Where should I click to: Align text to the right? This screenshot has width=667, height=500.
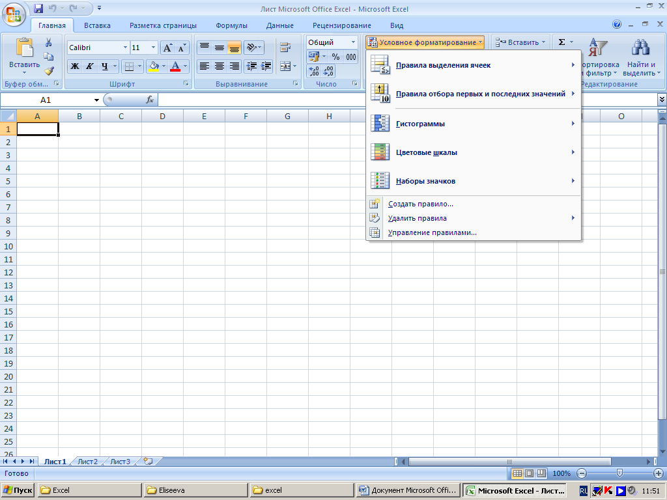[x=234, y=66]
